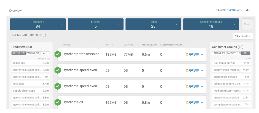
Task: Expand the syndicate-transmission topic row chevron
Action: pyautogui.click(x=202, y=55)
